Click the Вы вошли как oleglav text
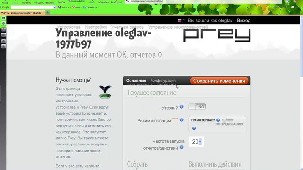303x170 pixels. 210,20
